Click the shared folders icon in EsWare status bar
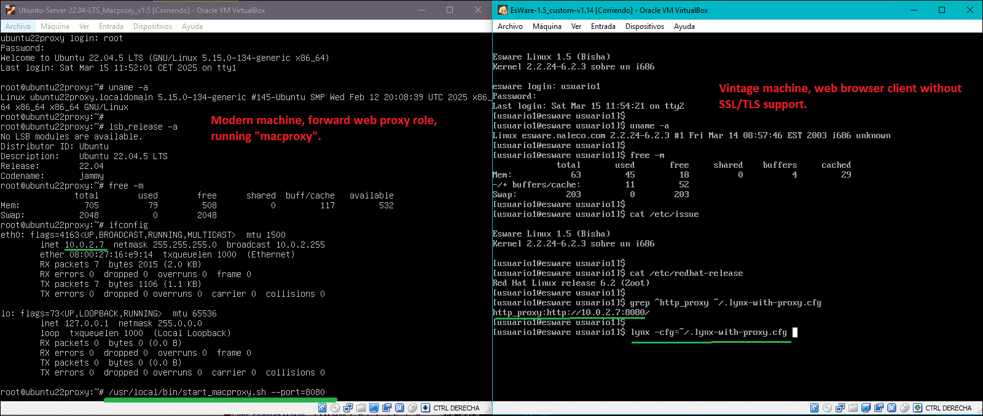The height and width of the screenshot is (416, 983). (853, 407)
